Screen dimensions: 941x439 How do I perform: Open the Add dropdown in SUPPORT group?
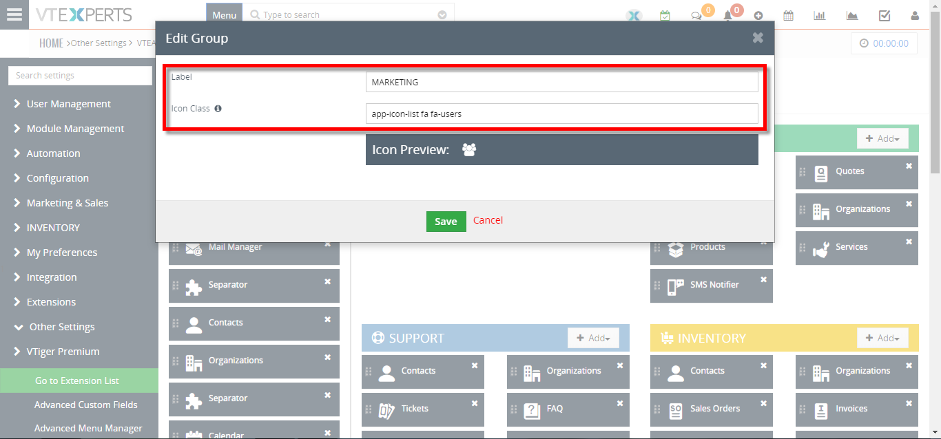[x=593, y=338]
